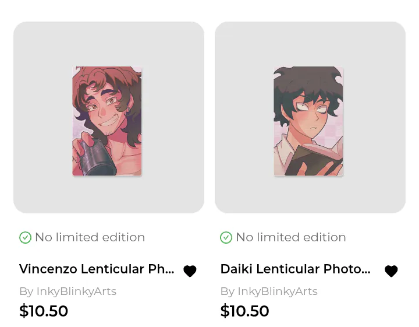419x327 pixels.
Task: Click gray card background left of Vincenzo artwork
Action: pos(42,117)
